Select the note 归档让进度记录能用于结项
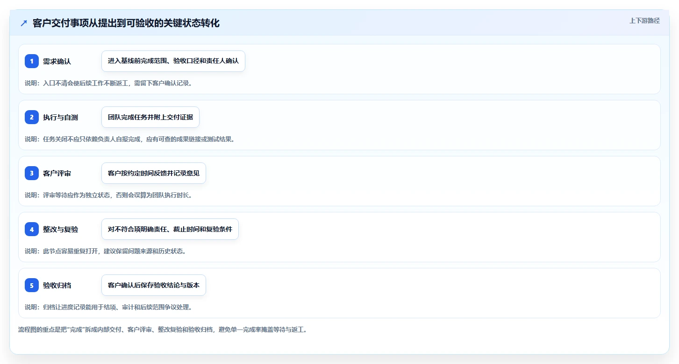Image resolution: width=679 pixels, height=364 pixels. tap(108, 307)
